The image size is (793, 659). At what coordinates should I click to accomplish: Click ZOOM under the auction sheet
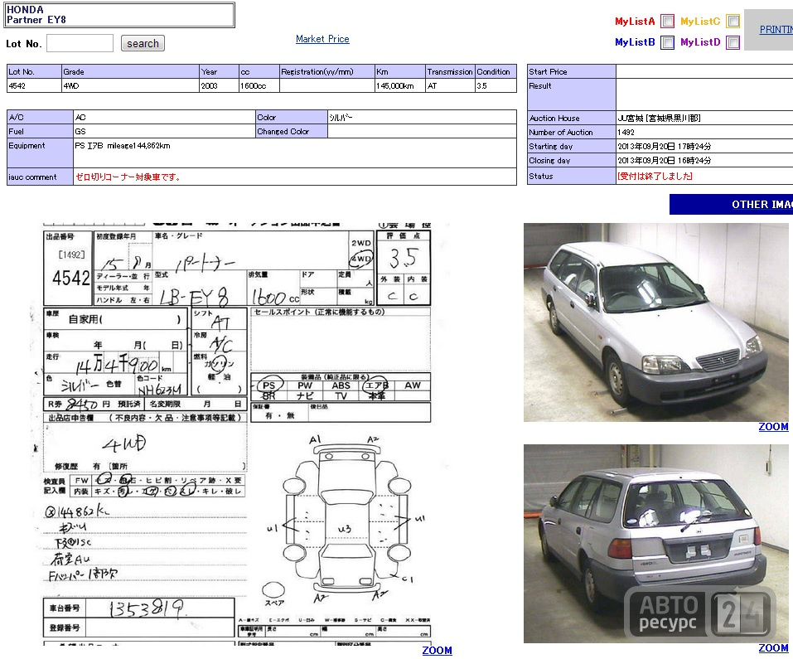[437, 651]
